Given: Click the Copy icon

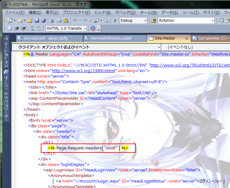Looking at the screenshot, I should 59,21.
